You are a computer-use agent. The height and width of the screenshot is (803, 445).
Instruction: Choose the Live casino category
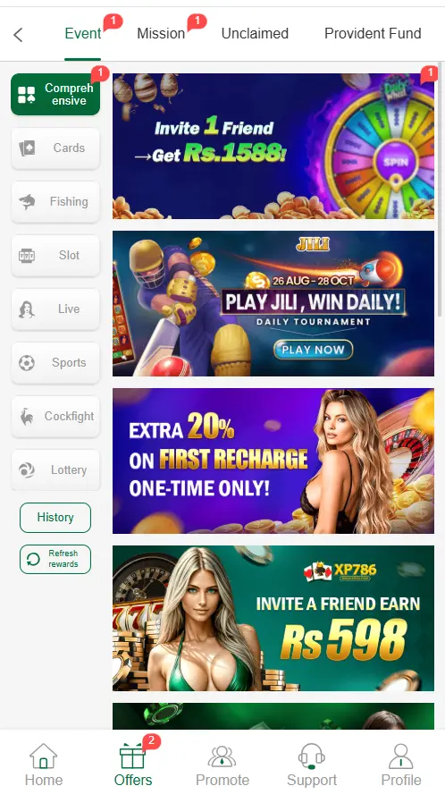pyautogui.click(x=55, y=309)
